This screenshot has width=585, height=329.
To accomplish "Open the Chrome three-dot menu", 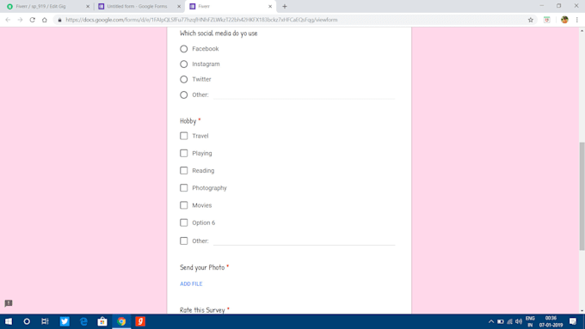I will point(576,20).
